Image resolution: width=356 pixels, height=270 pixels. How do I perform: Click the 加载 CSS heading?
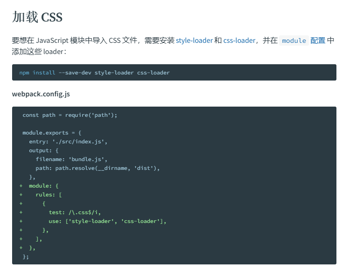[x=37, y=17]
